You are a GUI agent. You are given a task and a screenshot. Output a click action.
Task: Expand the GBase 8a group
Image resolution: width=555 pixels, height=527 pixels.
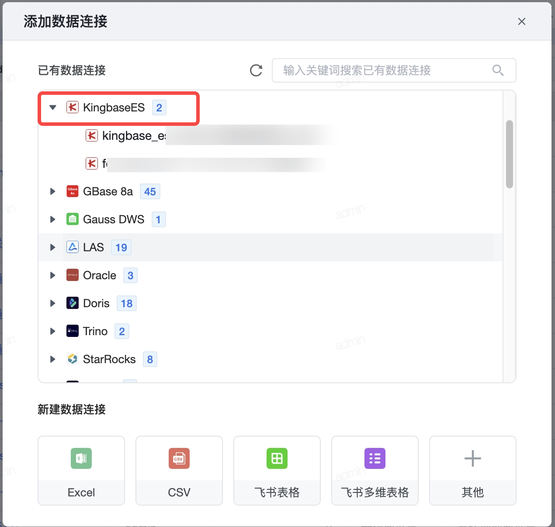point(53,191)
